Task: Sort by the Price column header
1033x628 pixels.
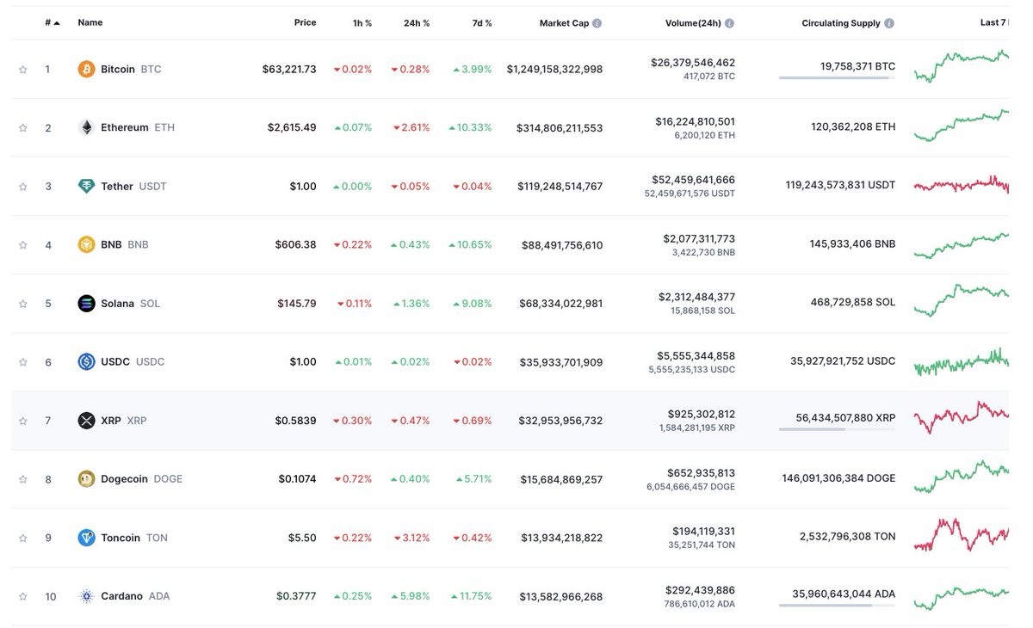Action: coord(305,23)
